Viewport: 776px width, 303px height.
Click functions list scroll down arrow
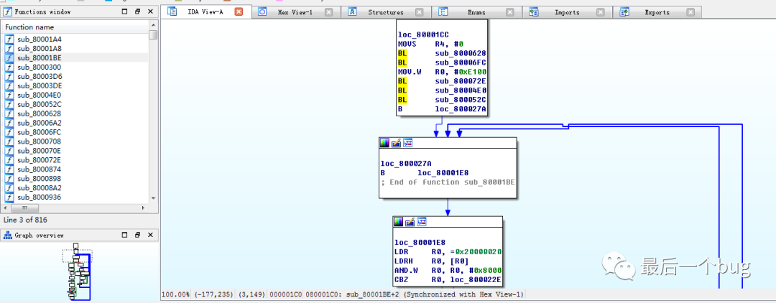(154, 197)
